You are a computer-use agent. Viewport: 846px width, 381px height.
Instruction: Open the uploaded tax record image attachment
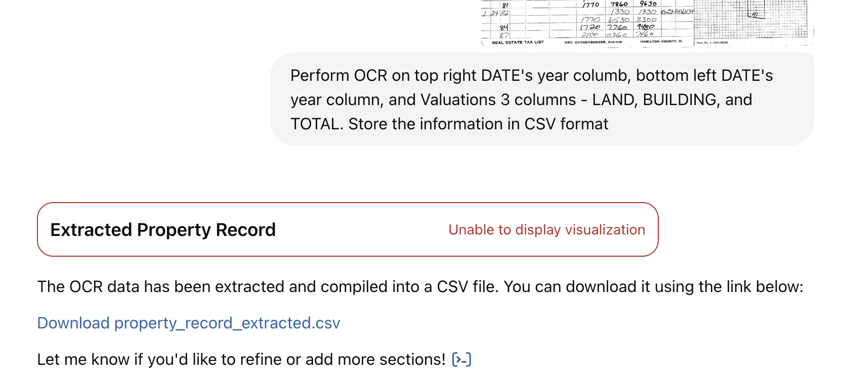[647, 23]
